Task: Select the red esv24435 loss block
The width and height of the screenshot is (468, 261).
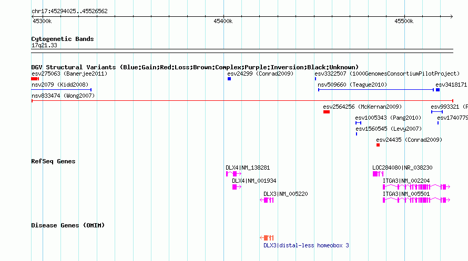Action: click(378, 145)
